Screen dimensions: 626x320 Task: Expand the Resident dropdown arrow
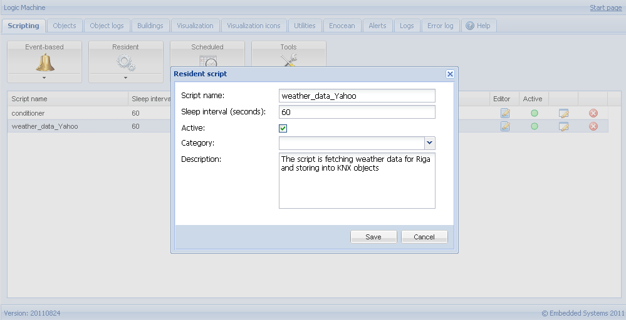click(126, 78)
